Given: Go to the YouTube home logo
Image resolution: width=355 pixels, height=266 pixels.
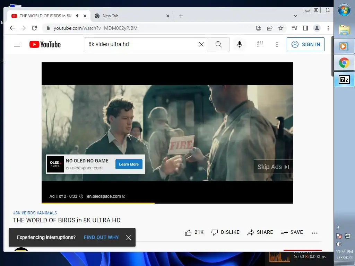Looking at the screenshot, I should (x=45, y=44).
